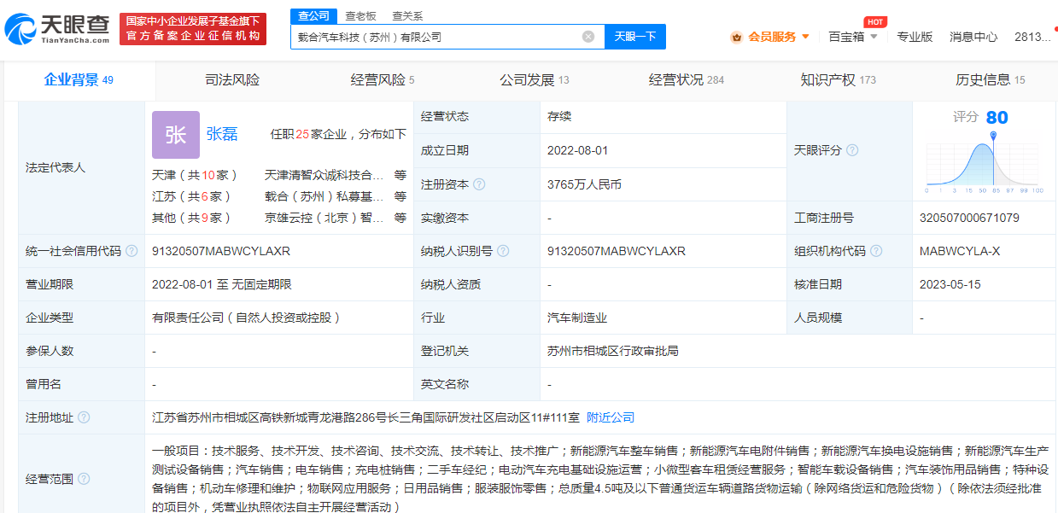Click the 25 companies count link
This screenshot has width=1058, height=513.
point(302,134)
